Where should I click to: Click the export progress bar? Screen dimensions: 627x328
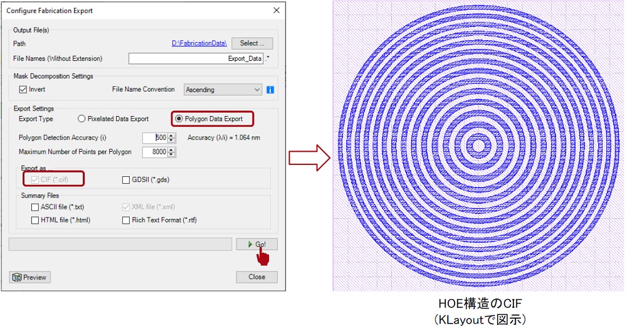click(120, 245)
